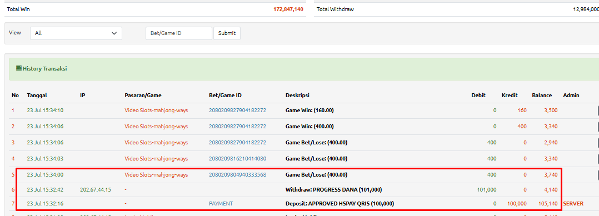Select balance value 4,140 in row 6
This screenshot has width=599, height=216.
[551, 189]
